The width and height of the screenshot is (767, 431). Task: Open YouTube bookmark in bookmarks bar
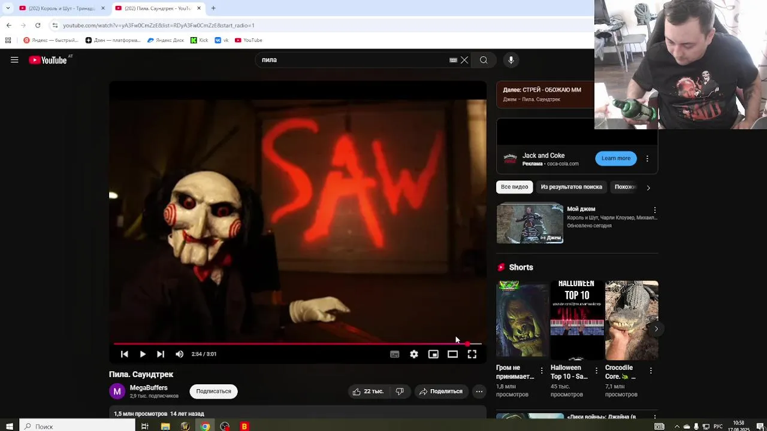click(x=249, y=40)
